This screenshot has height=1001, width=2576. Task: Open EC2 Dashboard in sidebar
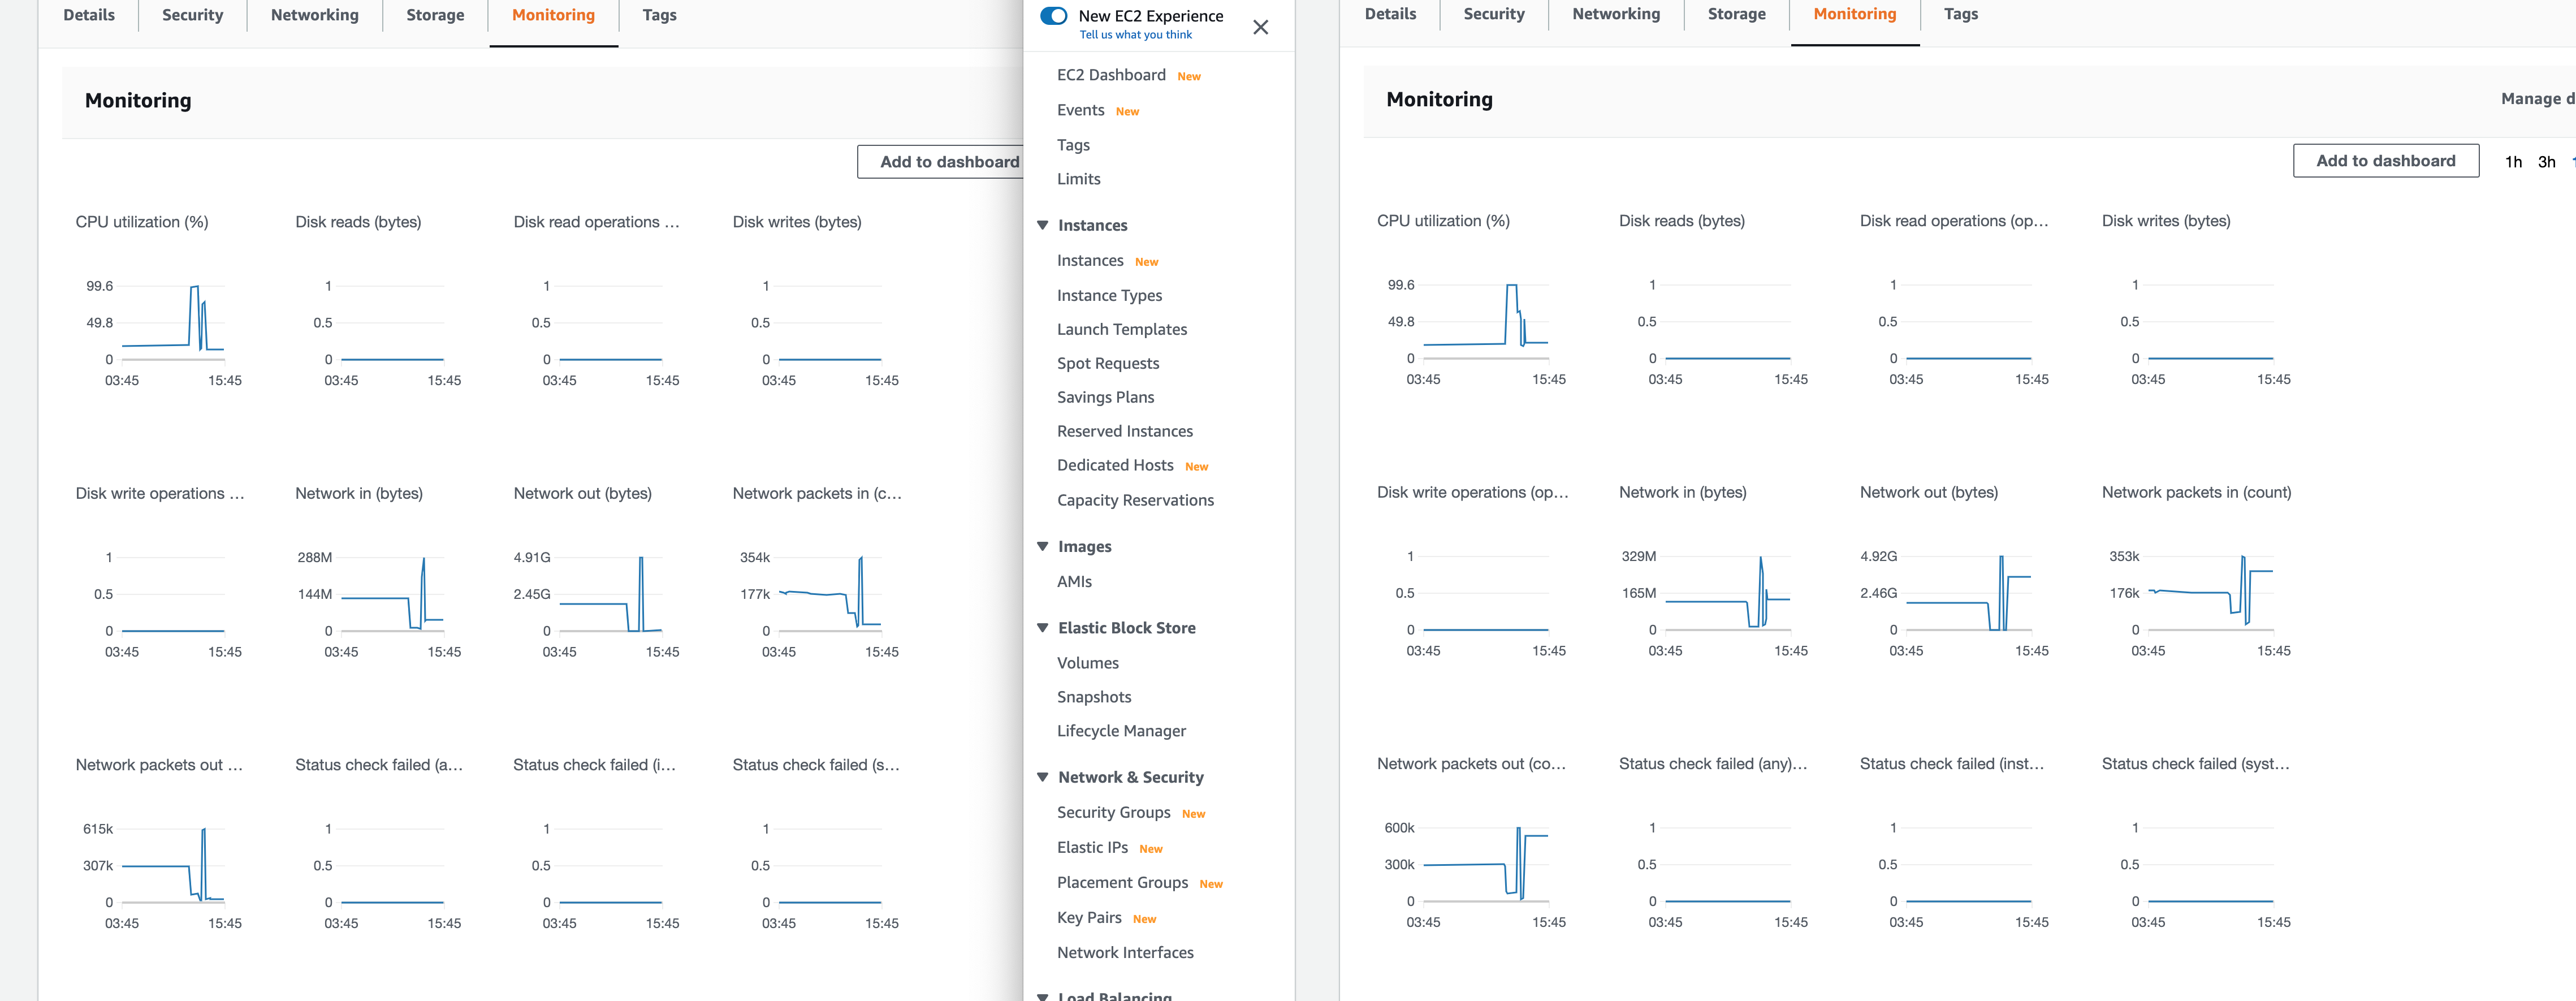1110,75
